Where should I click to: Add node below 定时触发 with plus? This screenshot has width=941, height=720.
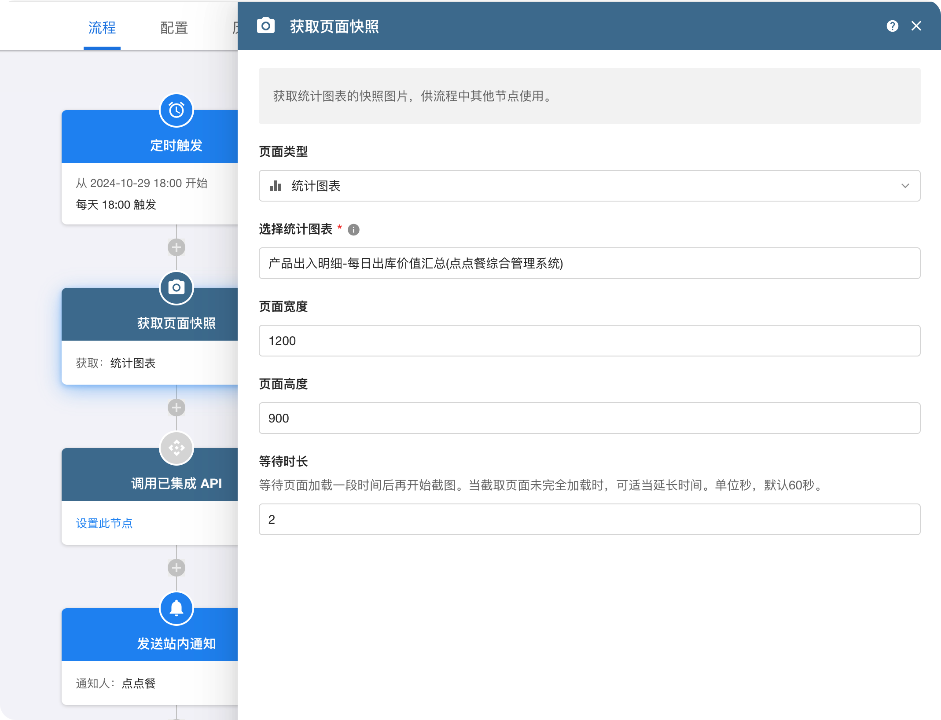click(x=176, y=247)
